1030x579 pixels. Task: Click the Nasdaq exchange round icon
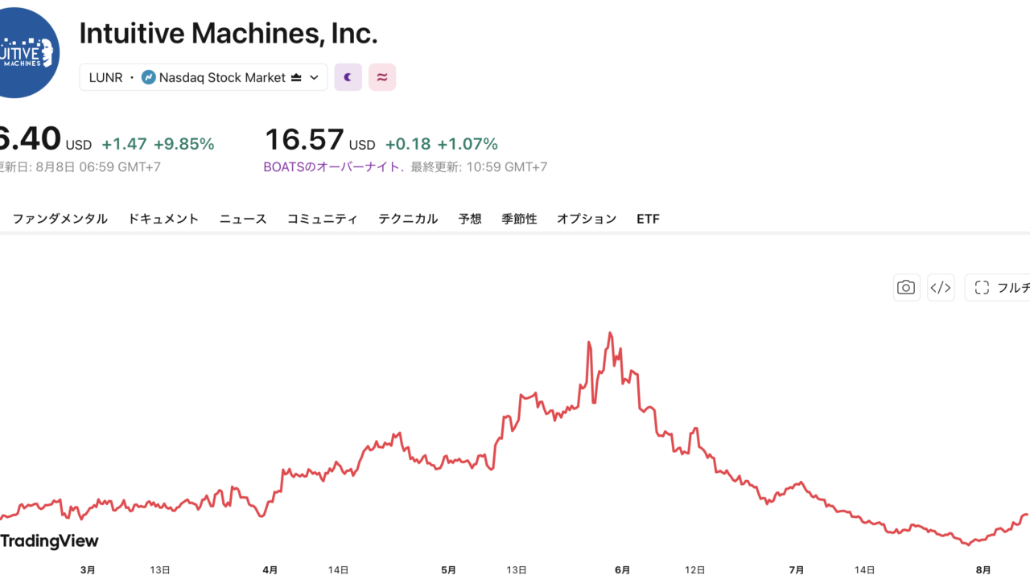coord(148,77)
